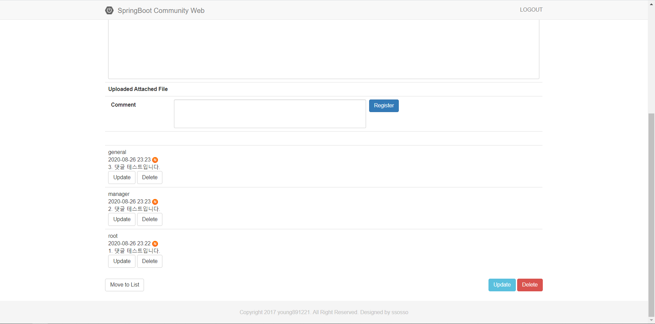Open the SpringBoot Community Web home link
Viewport: 655px width, 324px height.
[x=161, y=11]
